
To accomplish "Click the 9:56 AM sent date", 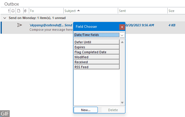I will 140,25.
